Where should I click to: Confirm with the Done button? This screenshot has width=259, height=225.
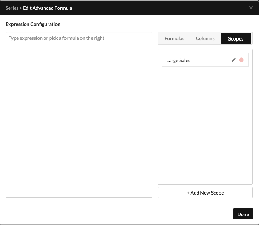pos(243,214)
